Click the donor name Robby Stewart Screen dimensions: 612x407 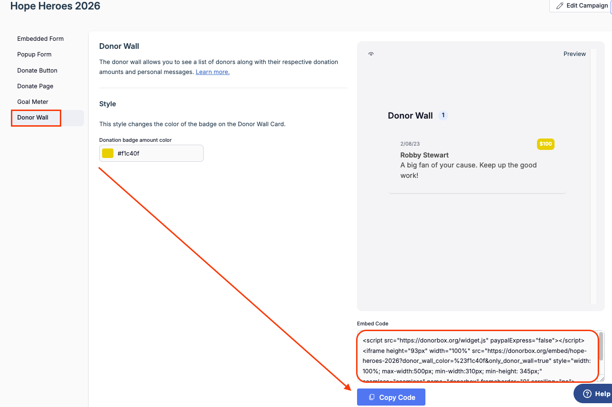tap(424, 155)
